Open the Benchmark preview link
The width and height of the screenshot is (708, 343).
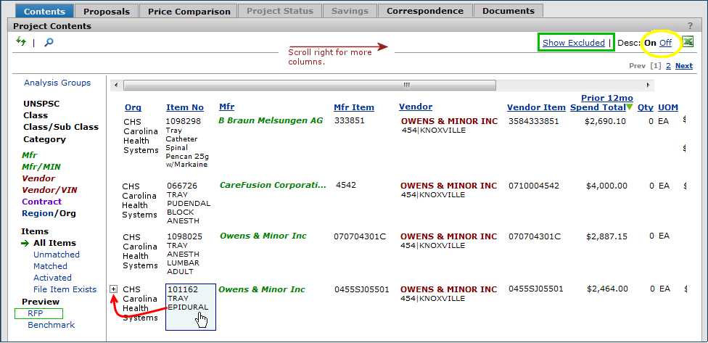(51, 325)
